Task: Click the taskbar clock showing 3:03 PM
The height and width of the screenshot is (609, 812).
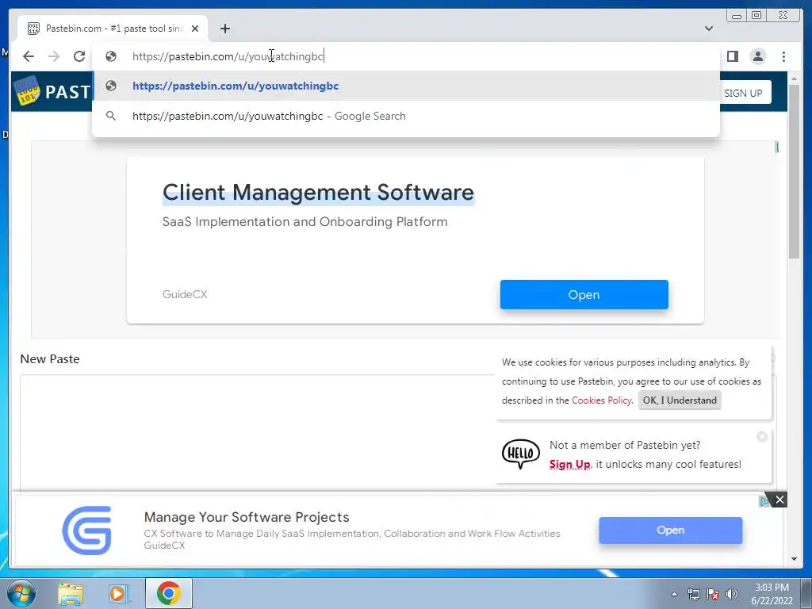Action: click(772, 594)
